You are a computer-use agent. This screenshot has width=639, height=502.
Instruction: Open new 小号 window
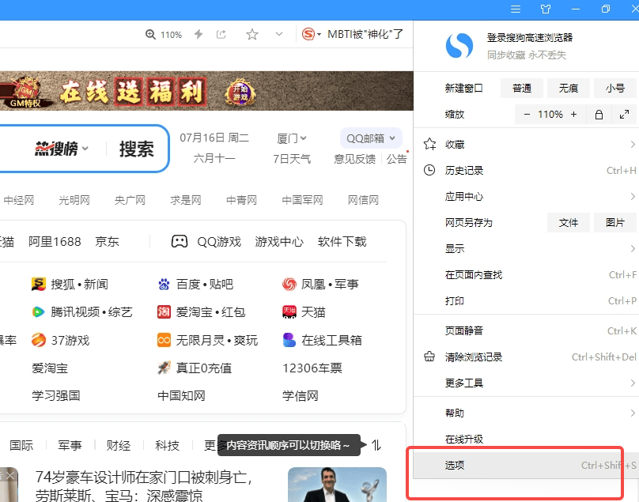click(x=615, y=88)
